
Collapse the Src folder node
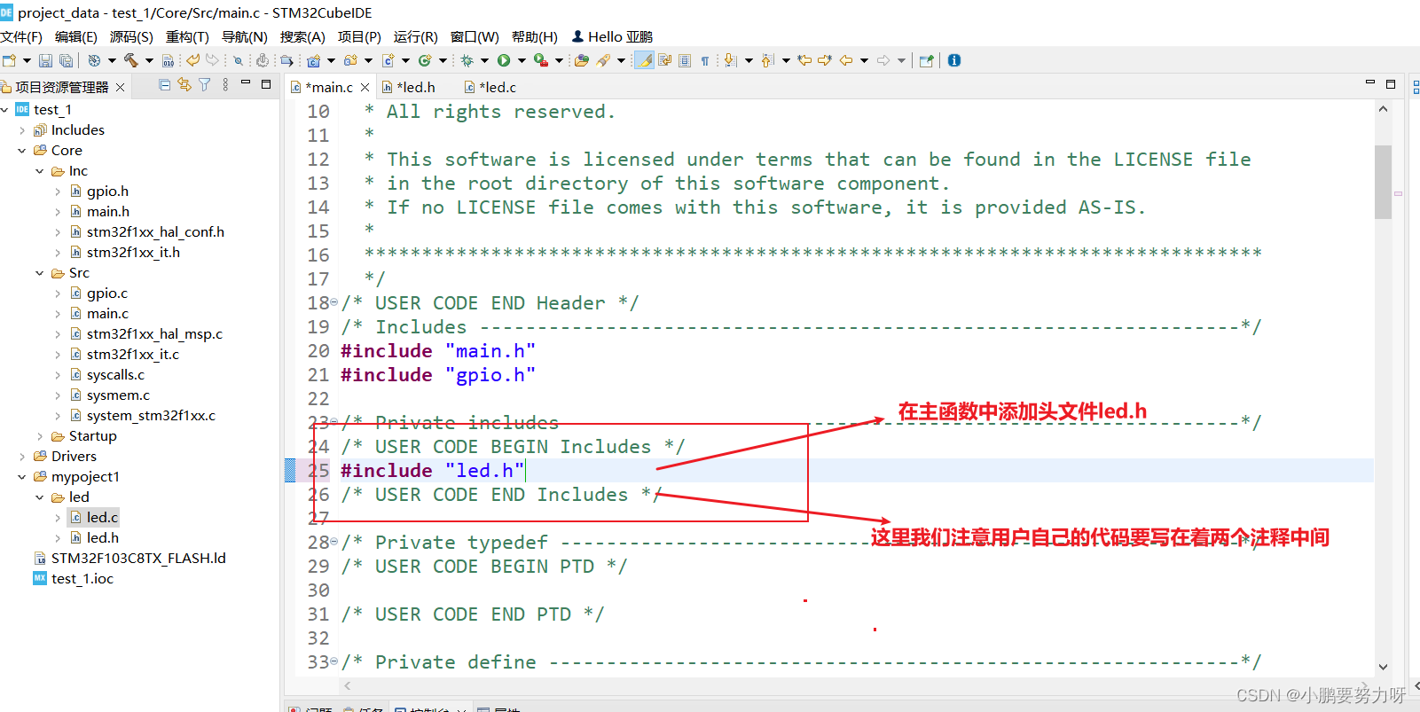coord(40,273)
